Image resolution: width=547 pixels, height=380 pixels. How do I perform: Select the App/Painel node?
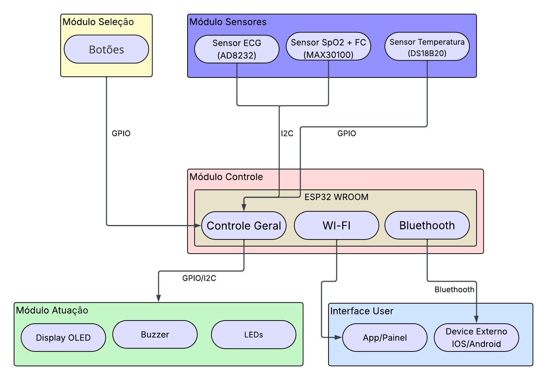[x=385, y=338]
